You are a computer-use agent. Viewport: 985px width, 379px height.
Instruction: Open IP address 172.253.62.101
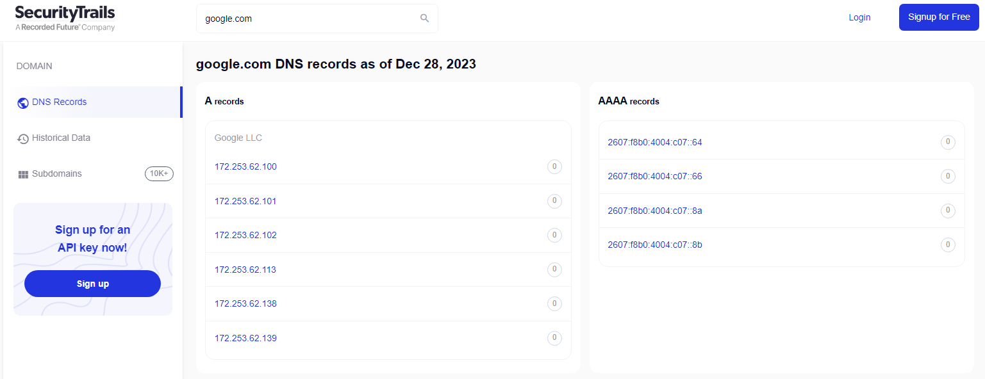pyautogui.click(x=245, y=201)
